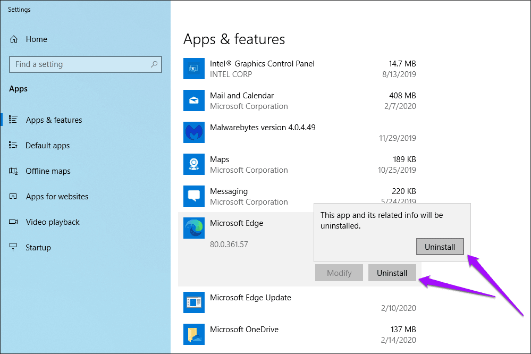Click the Startup icon
The width and height of the screenshot is (531, 354).
coord(13,247)
